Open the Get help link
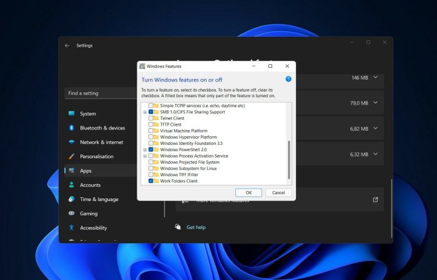The image size is (437, 280). pos(196,227)
